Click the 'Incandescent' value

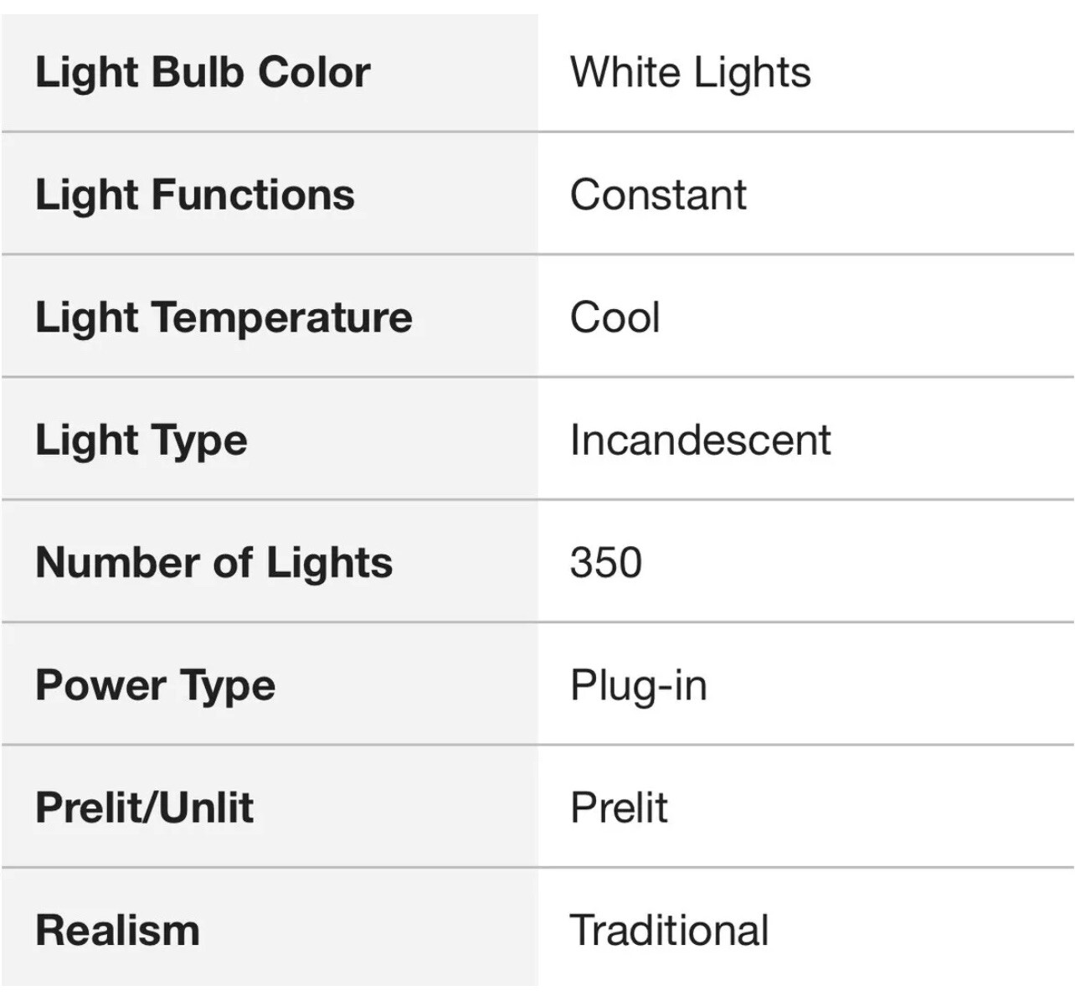pos(700,440)
